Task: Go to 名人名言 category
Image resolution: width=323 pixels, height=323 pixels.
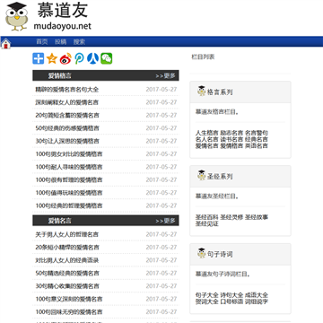Action: (x=207, y=139)
